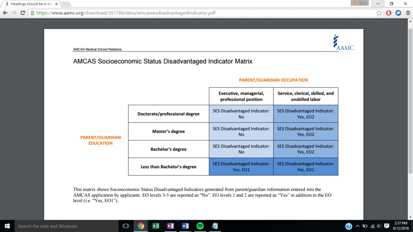
Task: Go back to the previous page
Action: pyautogui.click(x=5, y=12)
